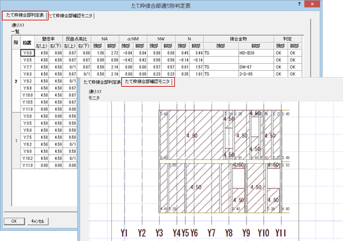Select the Y:8.2 position cell

tap(27, 144)
